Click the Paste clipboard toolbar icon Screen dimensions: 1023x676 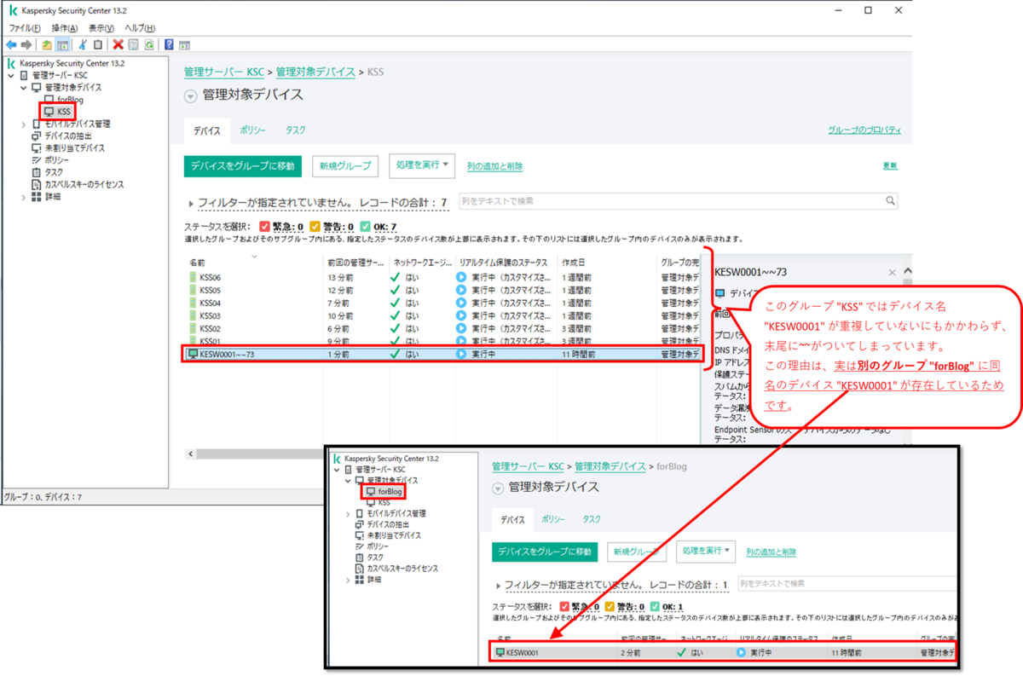click(x=97, y=44)
